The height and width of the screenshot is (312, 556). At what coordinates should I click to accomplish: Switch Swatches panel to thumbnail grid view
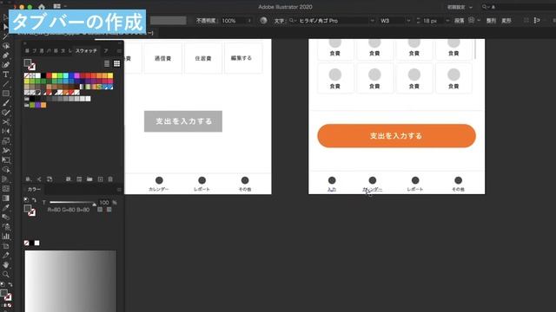pyautogui.click(x=116, y=63)
